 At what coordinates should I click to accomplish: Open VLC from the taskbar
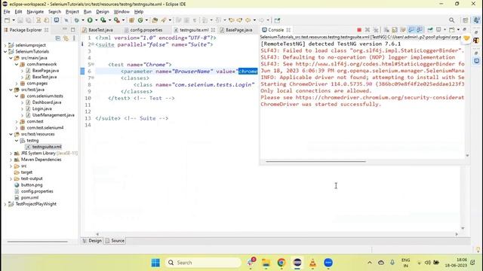(x=312, y=263)
